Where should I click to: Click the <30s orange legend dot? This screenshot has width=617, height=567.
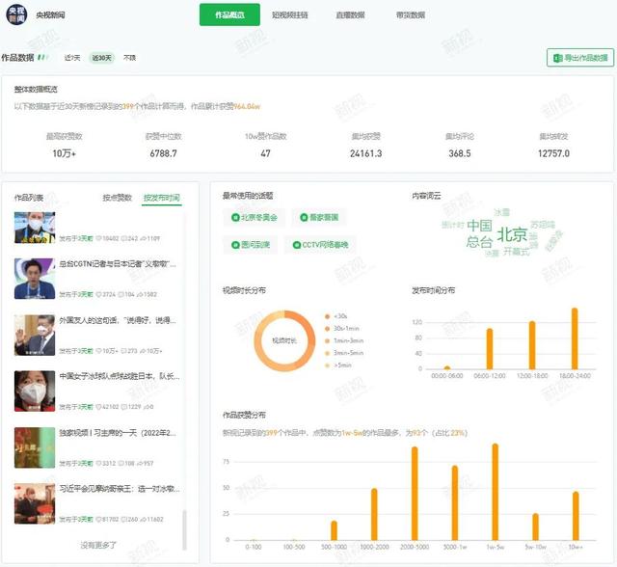328,315
